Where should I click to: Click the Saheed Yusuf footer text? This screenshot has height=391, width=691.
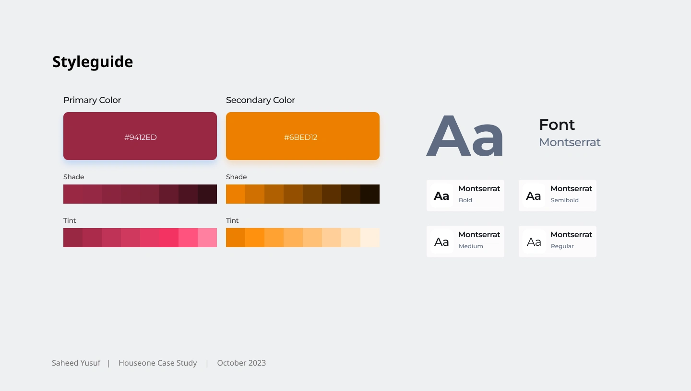click(76, 363)
